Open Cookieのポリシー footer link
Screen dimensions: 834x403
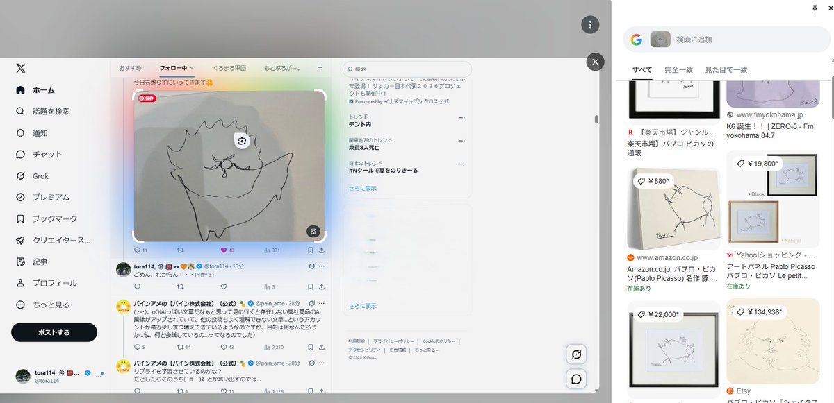[x=439, y=342]
